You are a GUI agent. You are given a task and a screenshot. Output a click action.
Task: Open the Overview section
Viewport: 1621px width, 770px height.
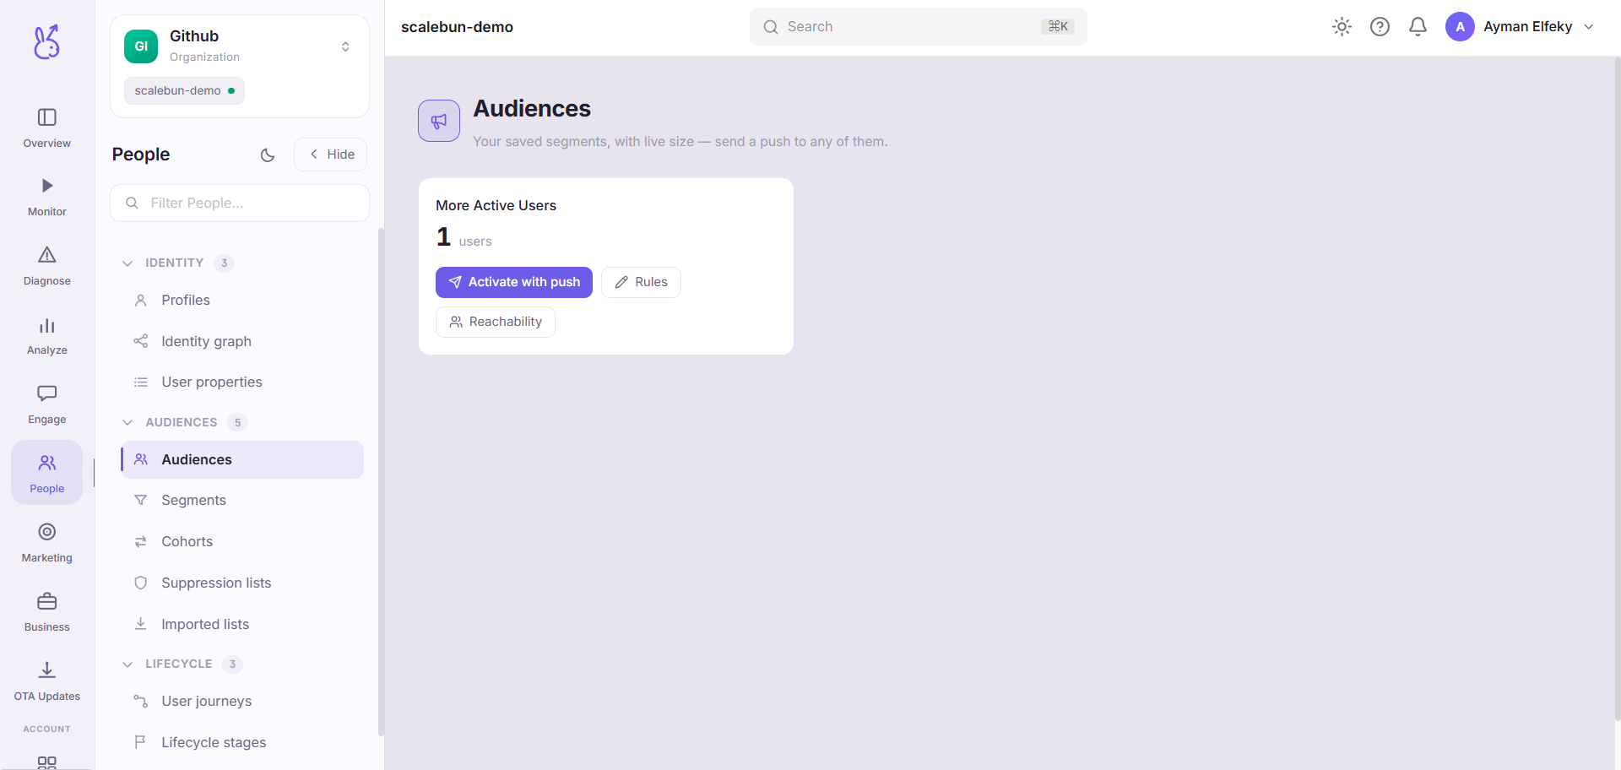point(47,128)
